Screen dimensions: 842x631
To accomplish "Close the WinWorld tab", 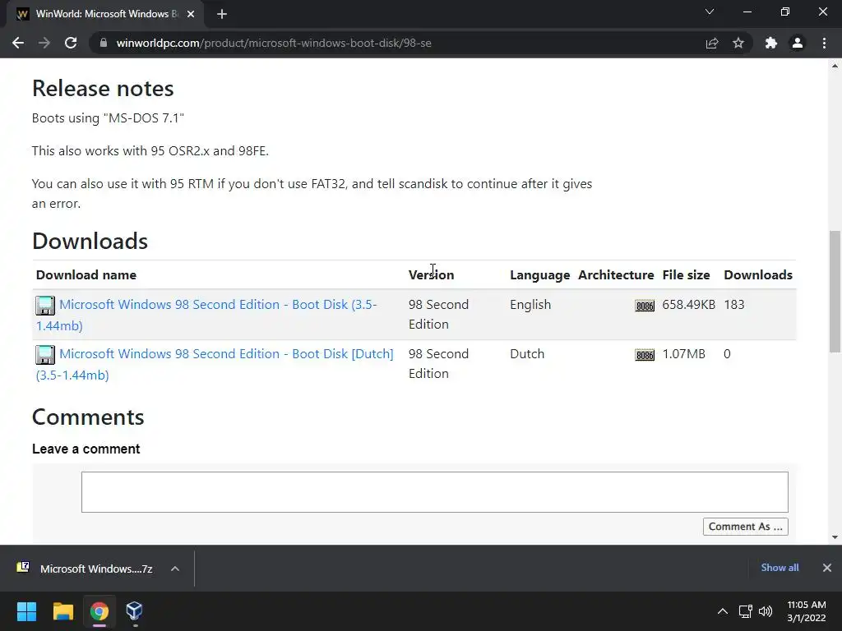I will [x=191, y=14].
